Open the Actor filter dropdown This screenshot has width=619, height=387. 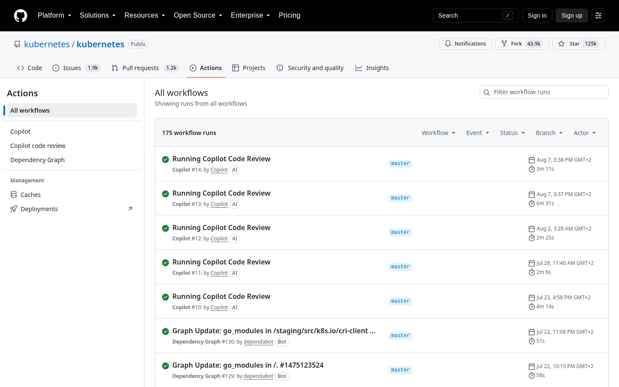(585, 133)
